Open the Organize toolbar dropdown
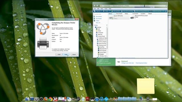Viewport: 182px width, 102px height. point(98,11)
